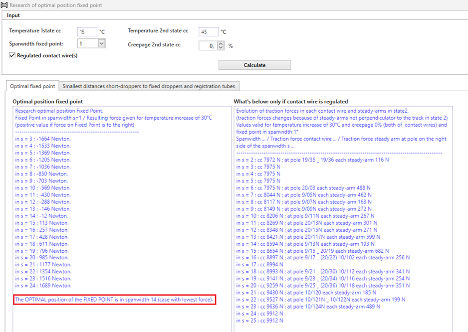Click the 'in s = 24 : 1689 Newton' result
Viewport: 468px width, 332px height.
pyautogui.click(x=43, y=286)
